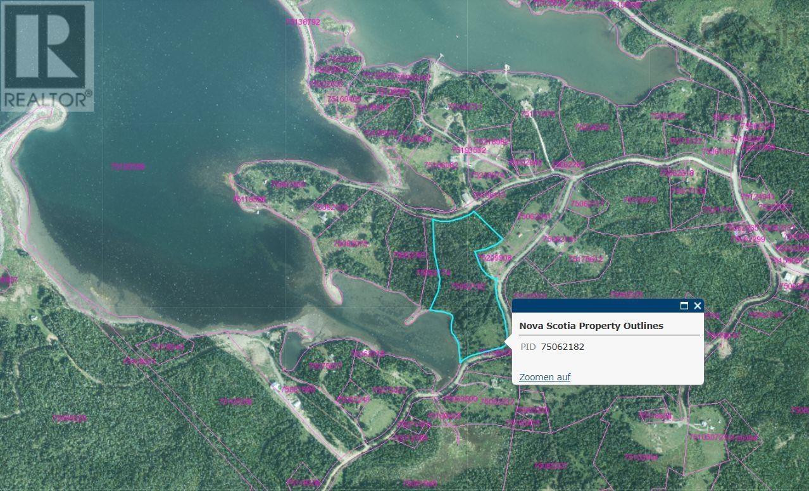
Task: Select parcel labeled 75118366 on the peninsula tip
Action: [x=249, y=199]
